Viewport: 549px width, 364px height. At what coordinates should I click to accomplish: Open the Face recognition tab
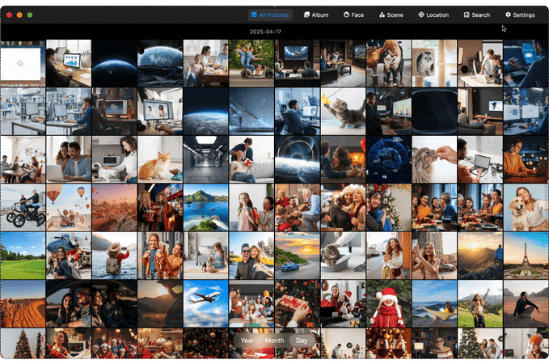(x=353, y=15)
